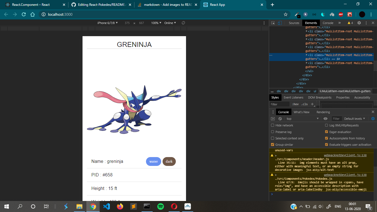Image resolution: width=377 pixels, height=212 pixels.
Task: Toggle the .cls element classes button
Action: point(304,104)
